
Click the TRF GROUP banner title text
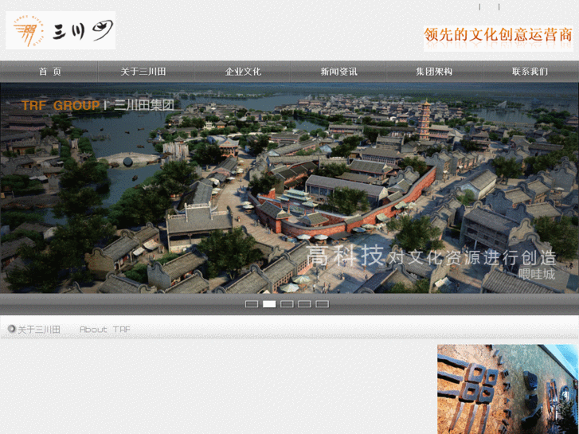[61, 105]
